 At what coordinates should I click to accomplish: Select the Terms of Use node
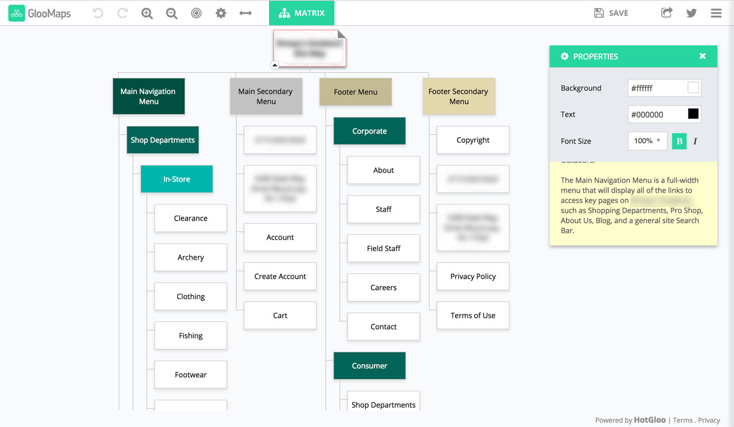[473, 315]
